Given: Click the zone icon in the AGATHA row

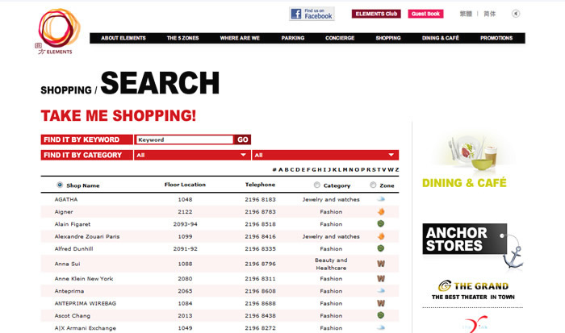Looking at the screenshot, I should (380, 198).
